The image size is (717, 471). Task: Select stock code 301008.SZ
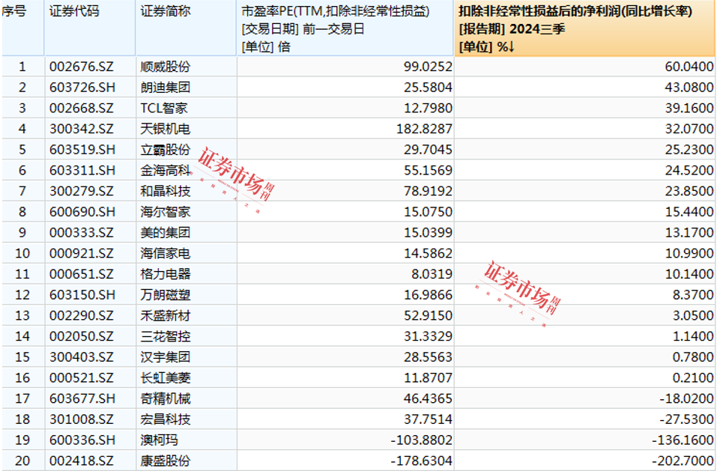pos(82,419)
